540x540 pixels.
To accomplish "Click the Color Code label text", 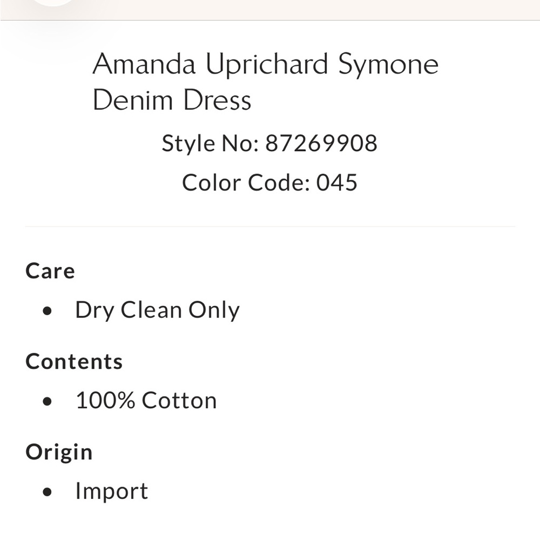I will tap(246, 183).
